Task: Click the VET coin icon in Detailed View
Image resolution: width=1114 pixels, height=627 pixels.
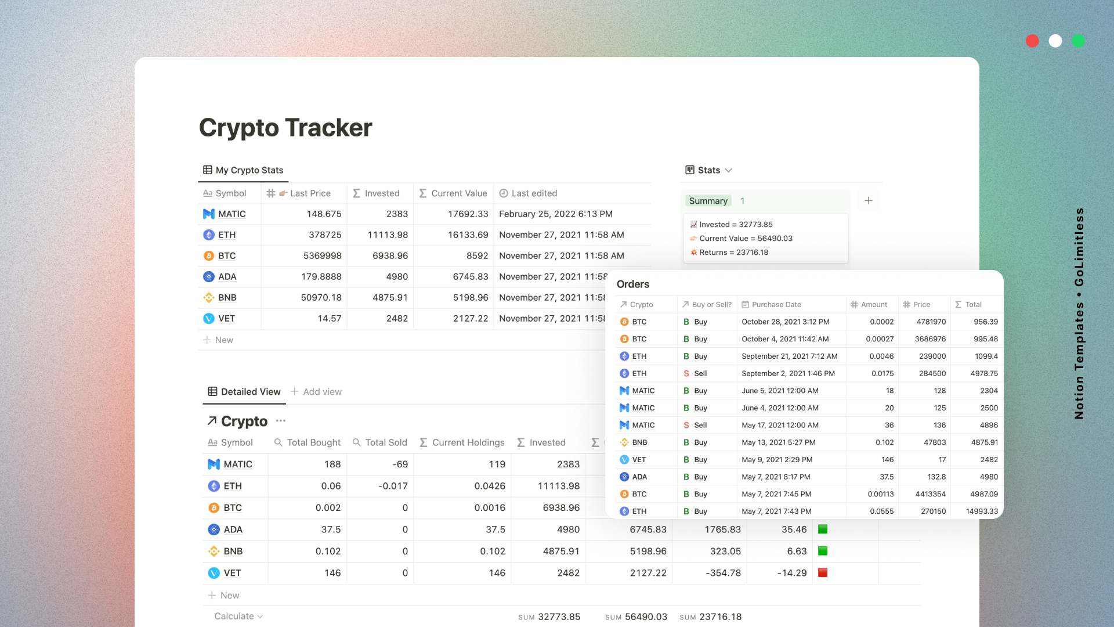Action: [x=213, y=573]
